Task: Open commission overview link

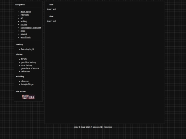Action: (31, 28)
